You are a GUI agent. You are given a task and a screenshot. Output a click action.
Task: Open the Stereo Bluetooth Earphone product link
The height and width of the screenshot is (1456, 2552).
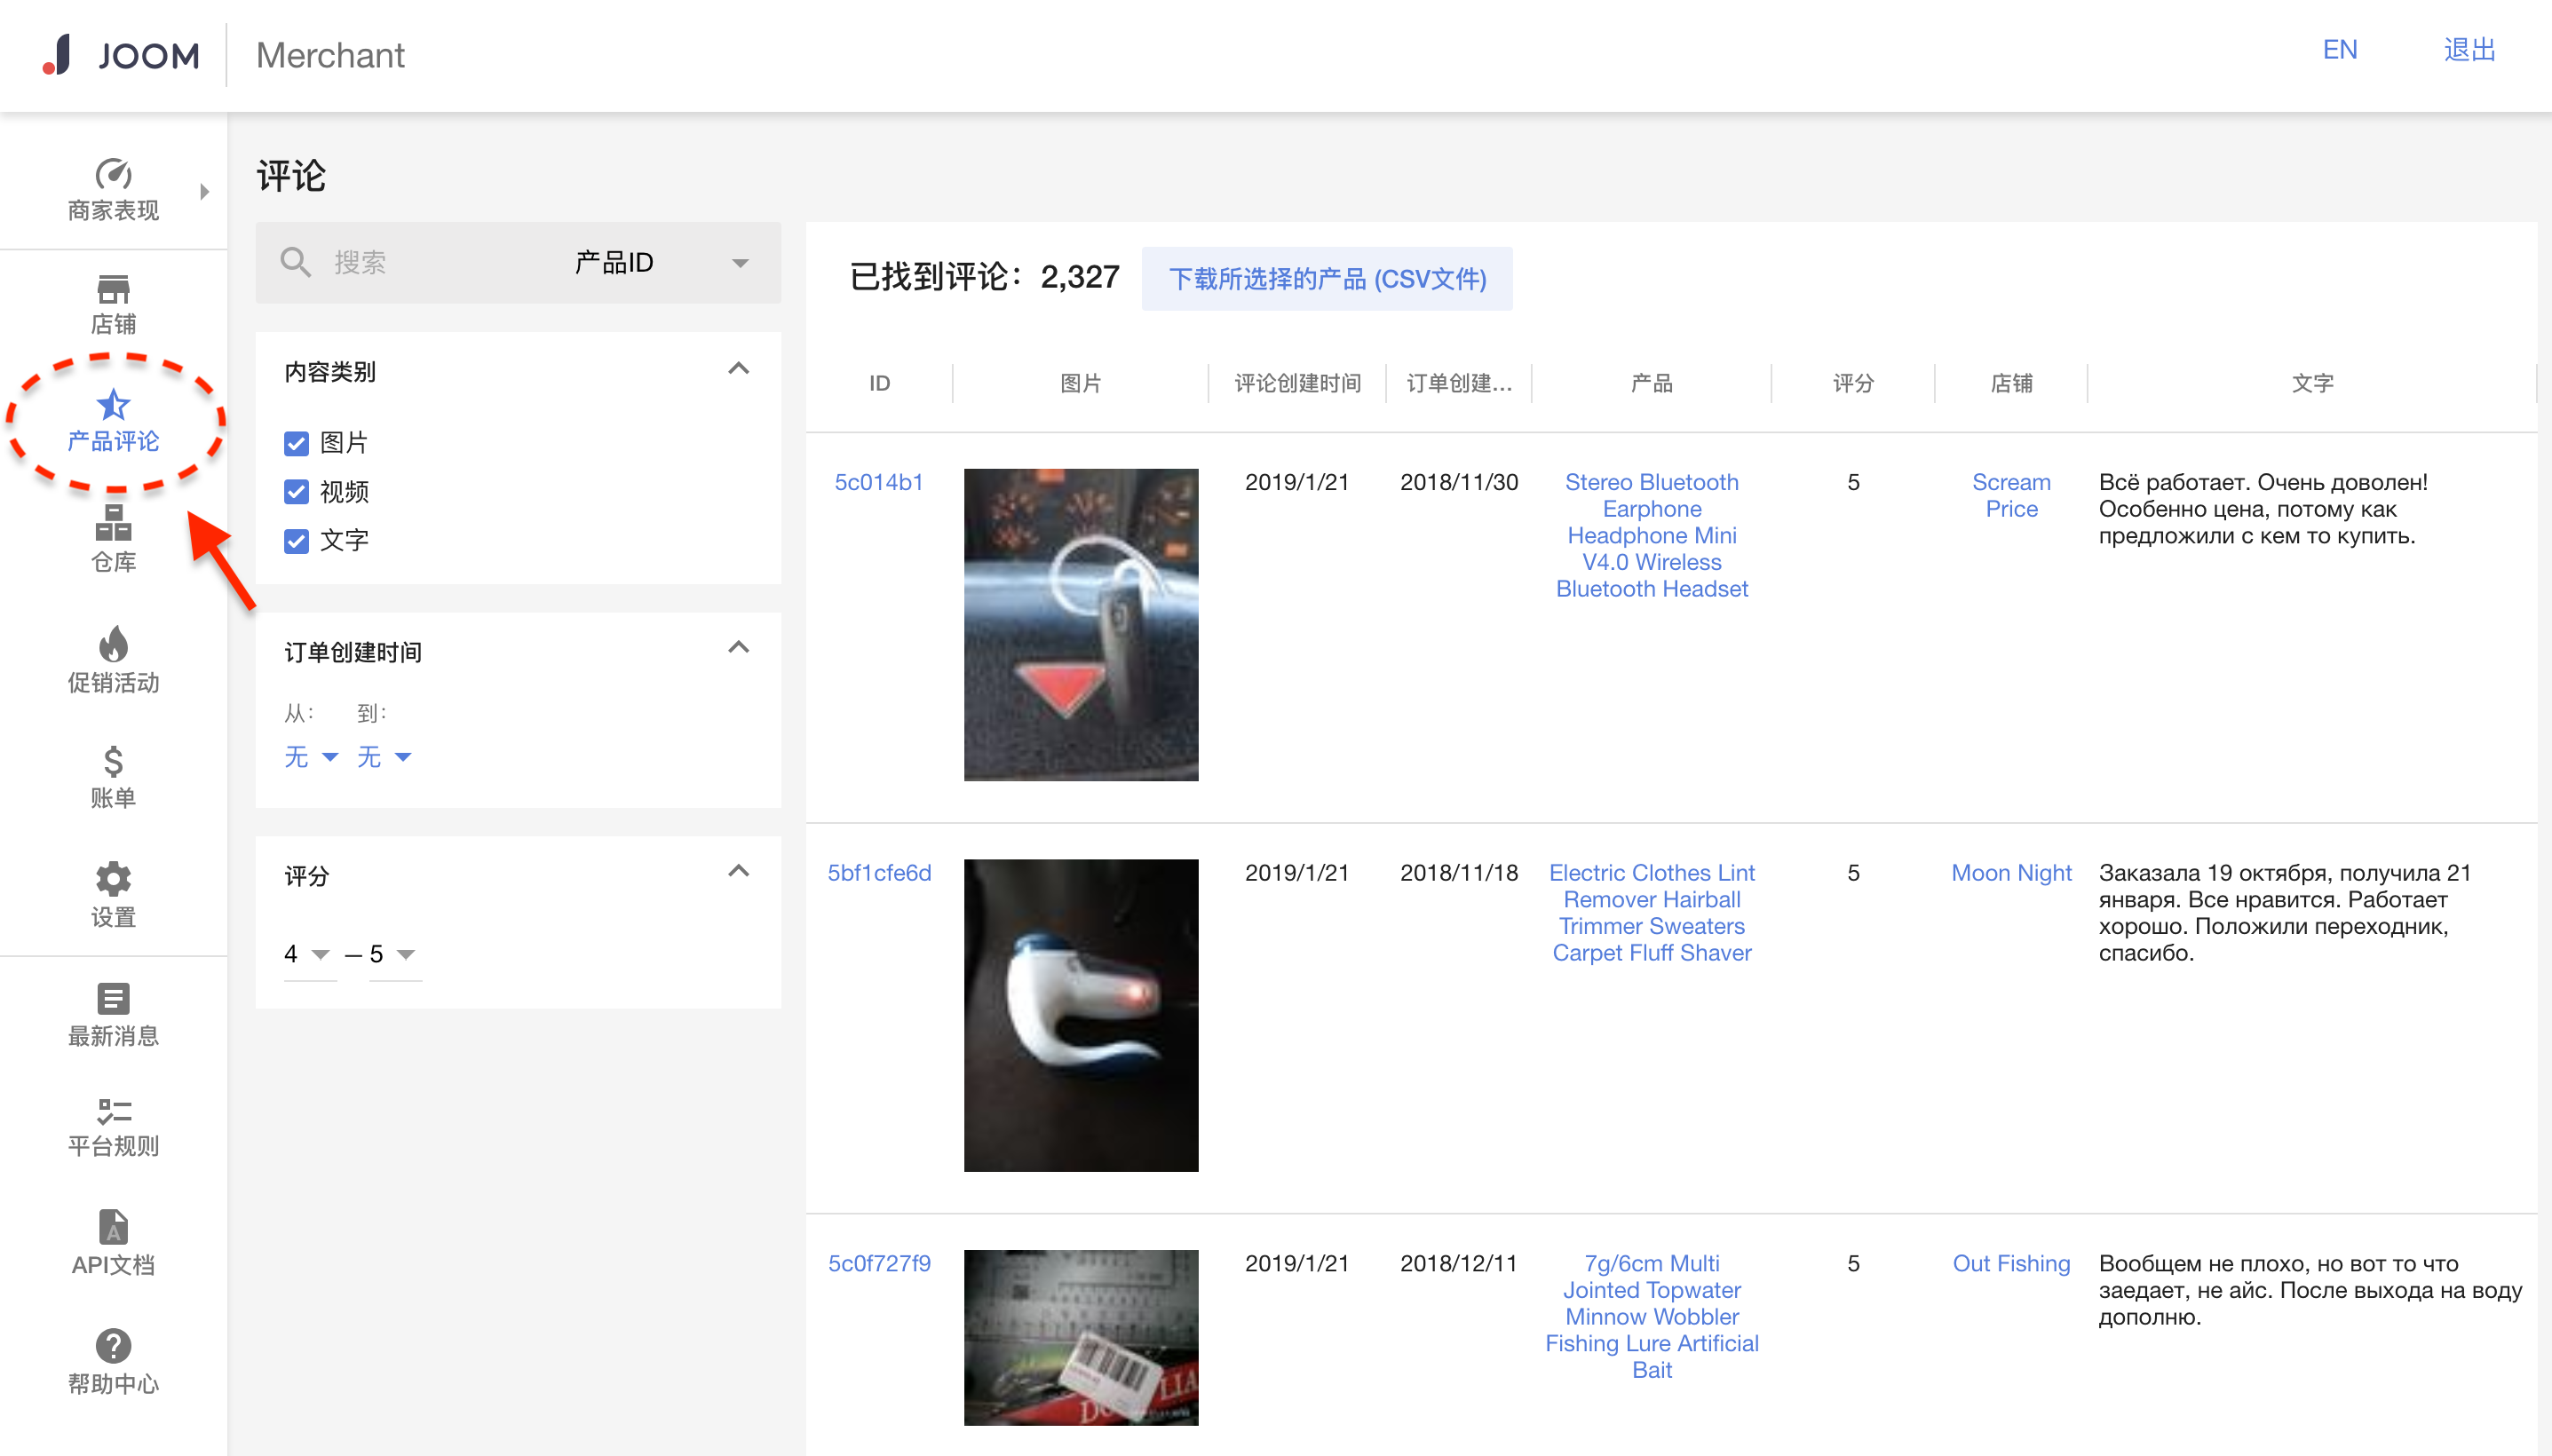[x=1651, y=535]
